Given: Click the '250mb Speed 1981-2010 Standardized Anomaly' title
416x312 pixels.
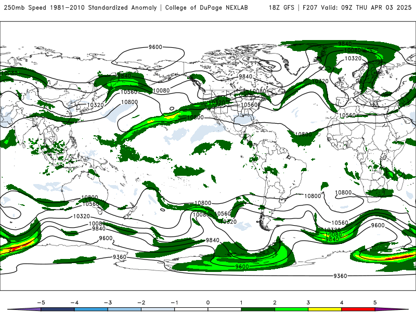Looking at the screenshot, I should point(81,7).
